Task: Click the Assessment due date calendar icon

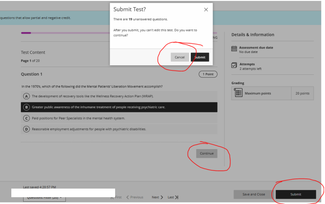Action: (234, 49)
